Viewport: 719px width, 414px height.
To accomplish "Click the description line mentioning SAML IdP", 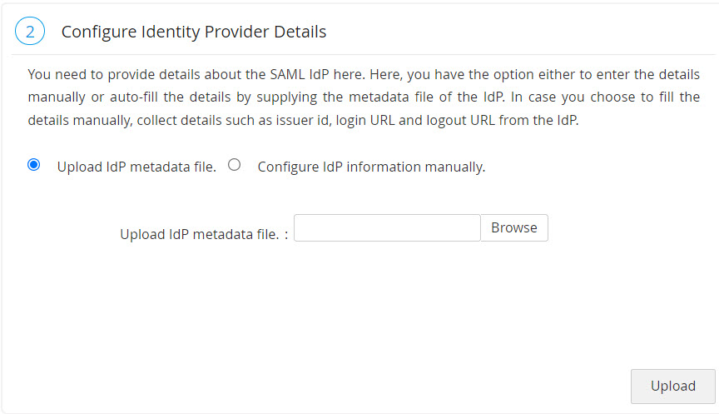I will click(364, 73).
